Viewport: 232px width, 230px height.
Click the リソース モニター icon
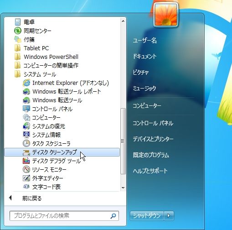click(x=26, y=169)
